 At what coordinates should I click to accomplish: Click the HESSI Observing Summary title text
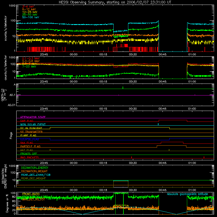(x=115, y=2)
